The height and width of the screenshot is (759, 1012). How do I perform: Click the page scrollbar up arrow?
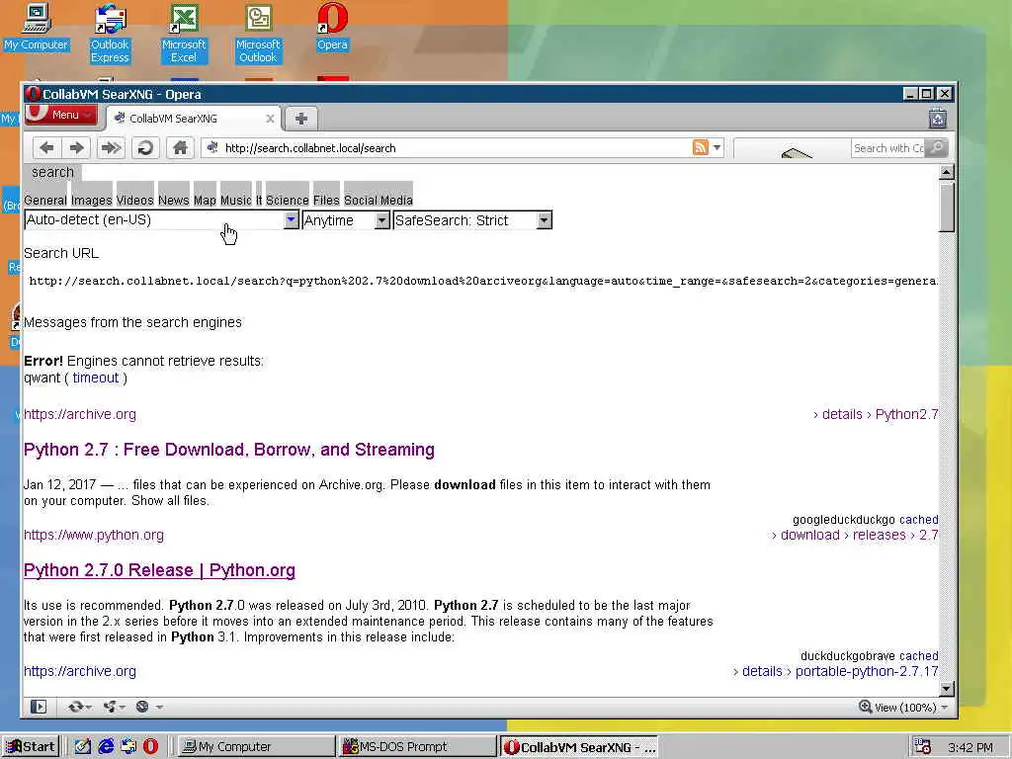click(x=946, y=172)
